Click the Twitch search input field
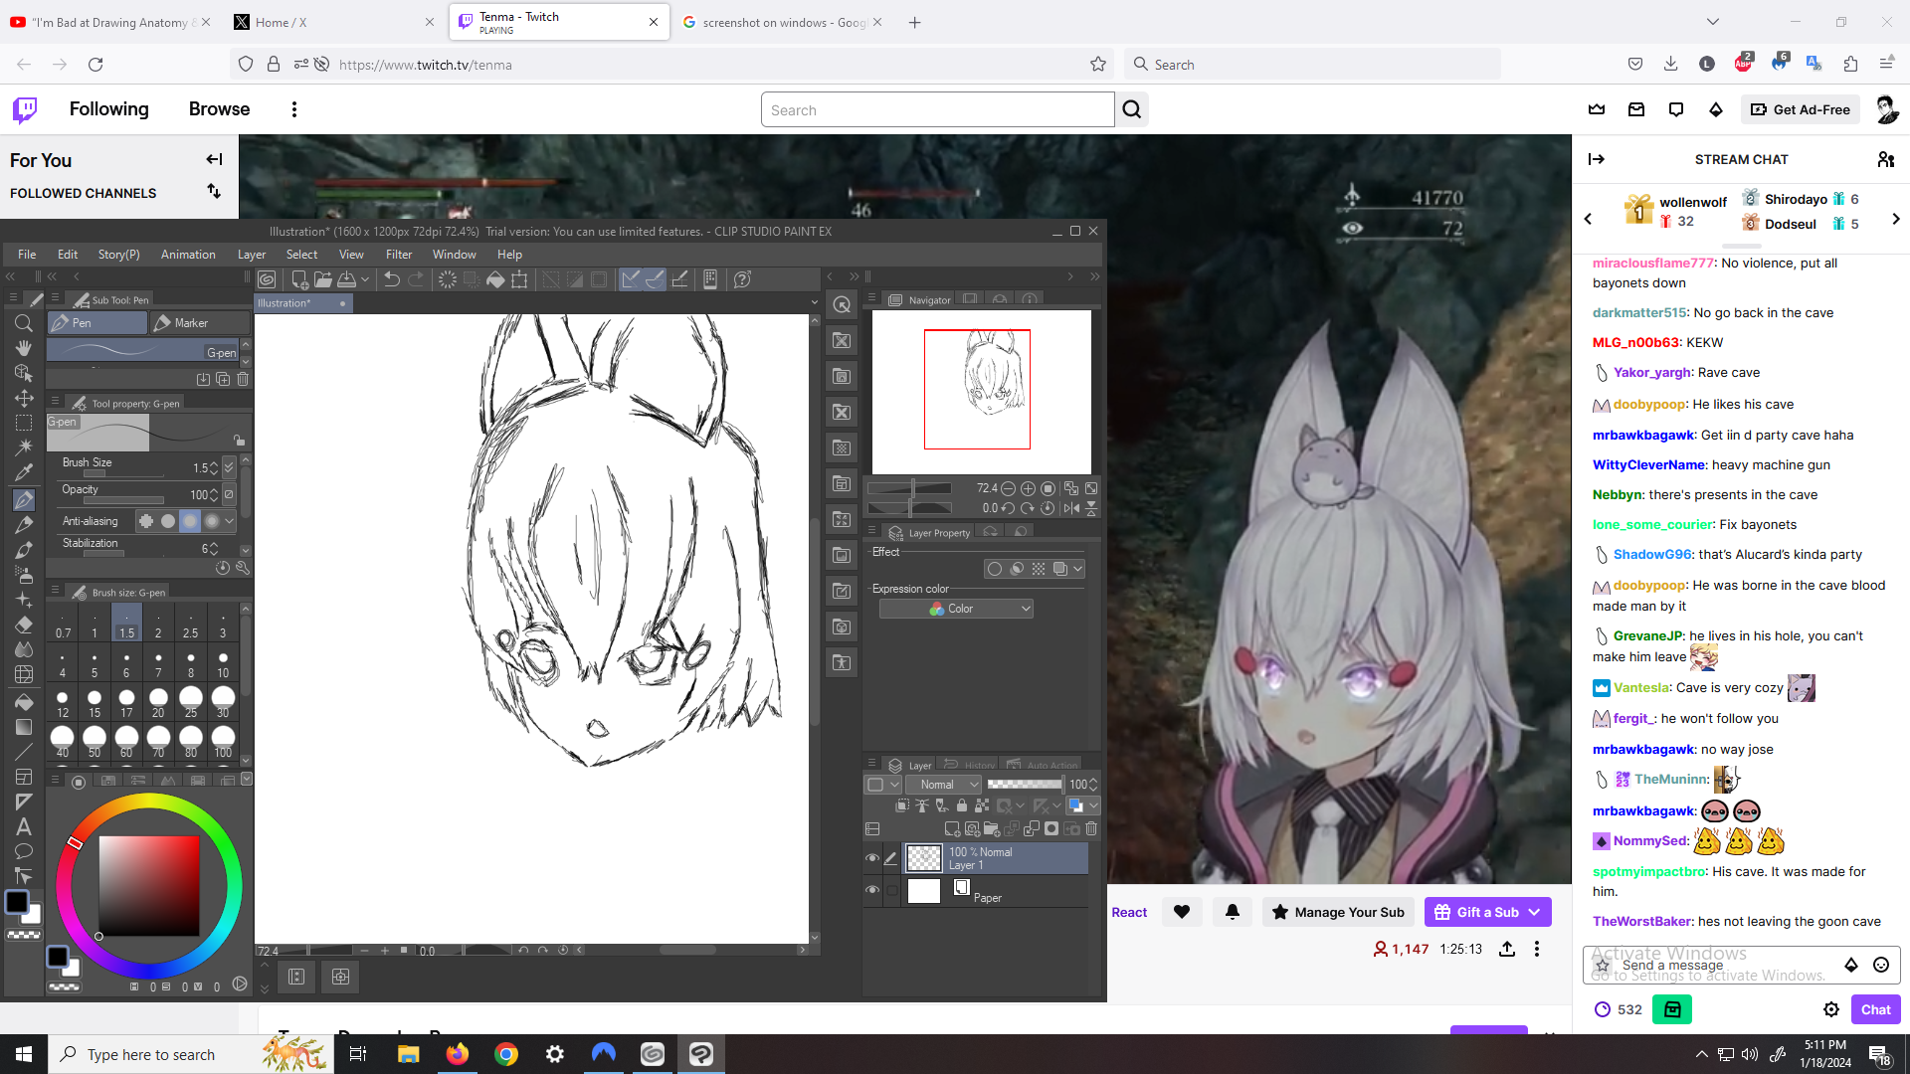The height and width of the screenshot is (1074, 1910). click(x=938, y=109)
